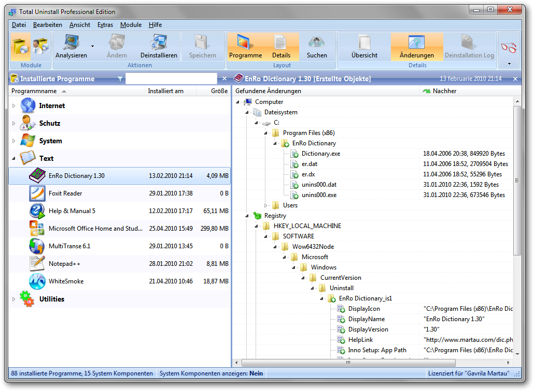Show the Änderungen details view
534x391 pixels.
pyautogui.click(x=417, y=47)
